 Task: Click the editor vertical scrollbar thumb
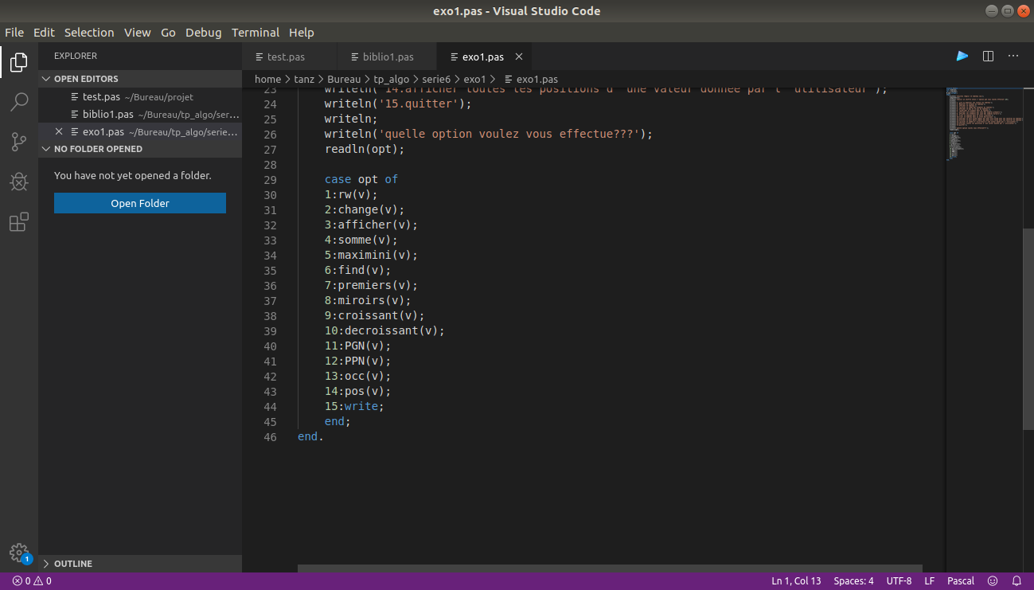(x=1028, y=330)
